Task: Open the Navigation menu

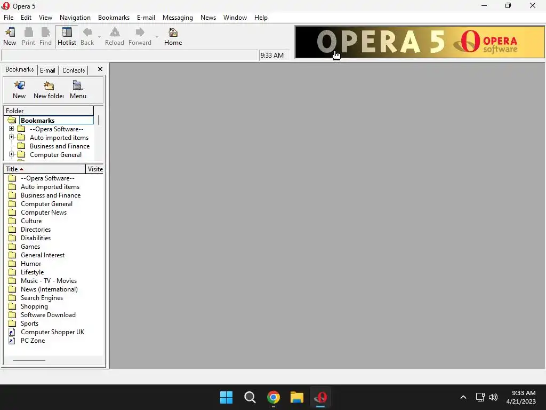Action: [75, 18]
